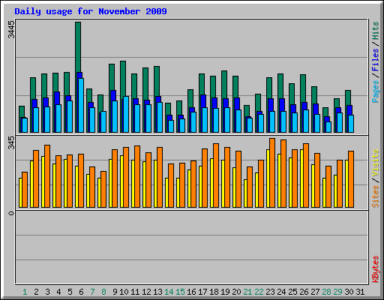
Task: Click the red 'KBytes' legend label
Action: (375, 269)
